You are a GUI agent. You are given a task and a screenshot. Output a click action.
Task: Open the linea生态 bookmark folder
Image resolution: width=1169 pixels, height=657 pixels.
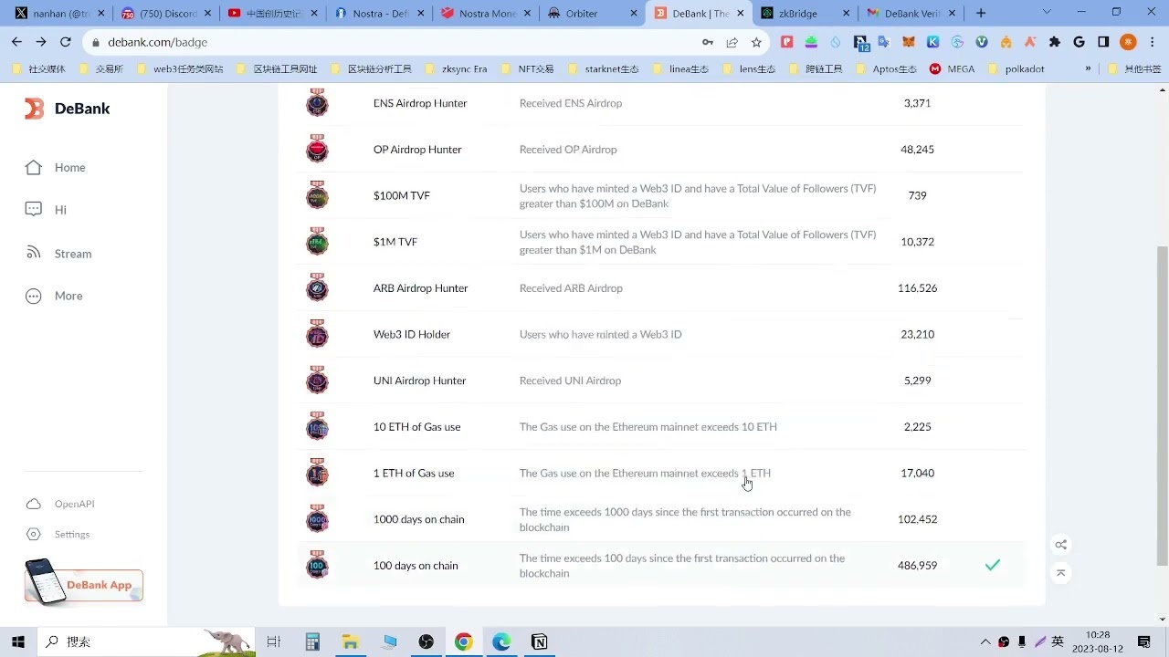(x=679, y=68)
